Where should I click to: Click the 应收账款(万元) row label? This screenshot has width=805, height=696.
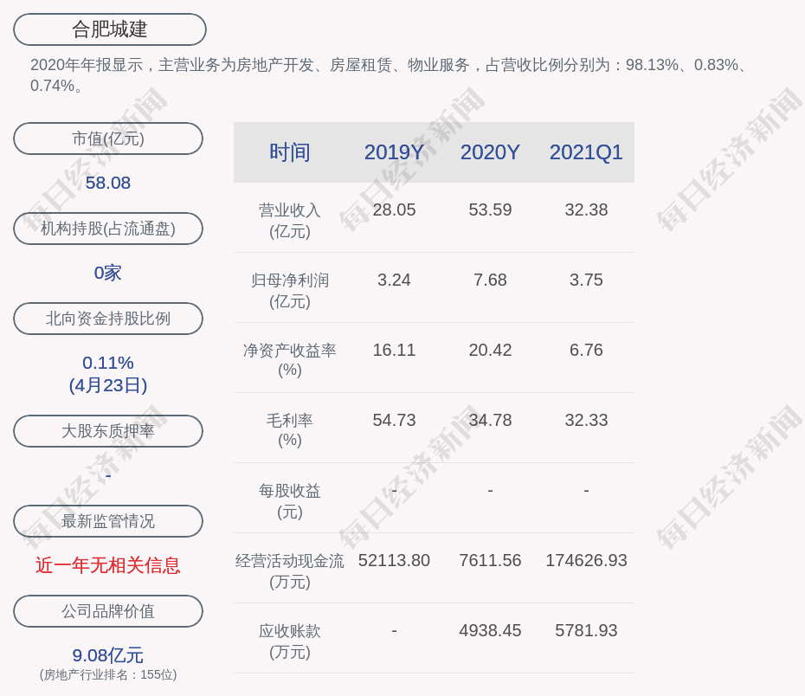(290, 641)
